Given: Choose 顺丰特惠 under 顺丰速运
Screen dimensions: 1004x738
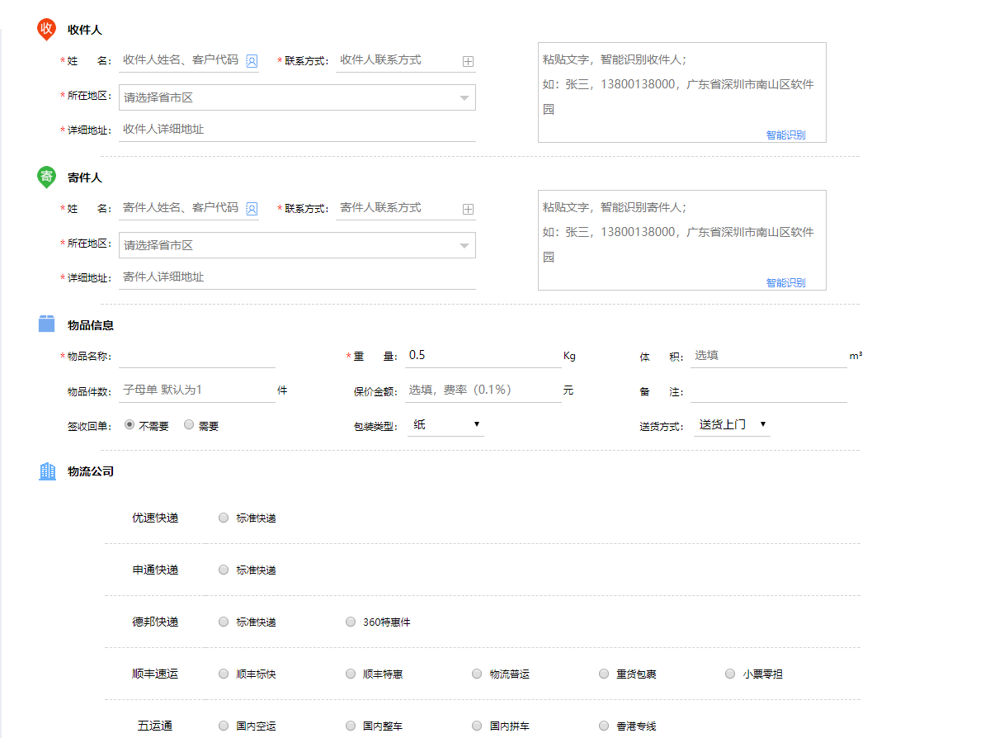Looking at the screenshot, I should pos(351,674).
